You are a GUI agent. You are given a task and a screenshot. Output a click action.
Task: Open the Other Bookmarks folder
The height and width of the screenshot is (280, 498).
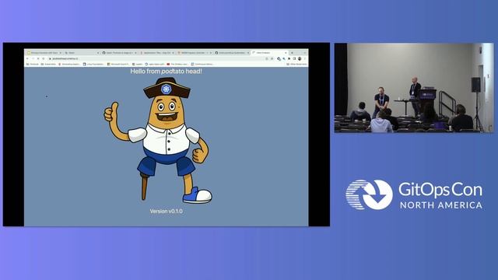pos(297,64)
